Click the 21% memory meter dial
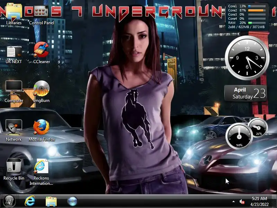This screenshot has width=277, height=208. click(258, 128)
